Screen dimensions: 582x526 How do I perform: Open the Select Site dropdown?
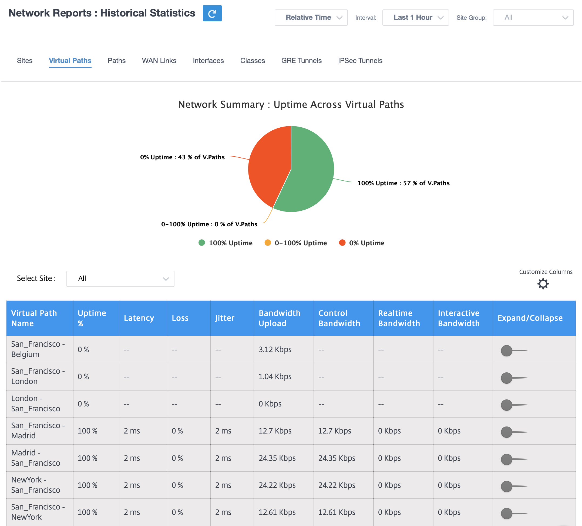120,279
